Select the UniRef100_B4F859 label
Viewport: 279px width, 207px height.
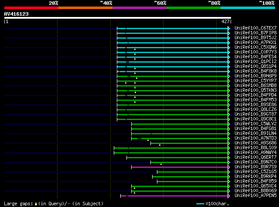[x=255, y=181]
